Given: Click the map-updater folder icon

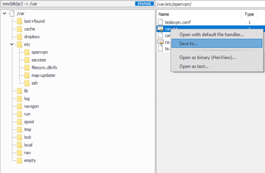Looking at the screenshot, I should 27,76.
